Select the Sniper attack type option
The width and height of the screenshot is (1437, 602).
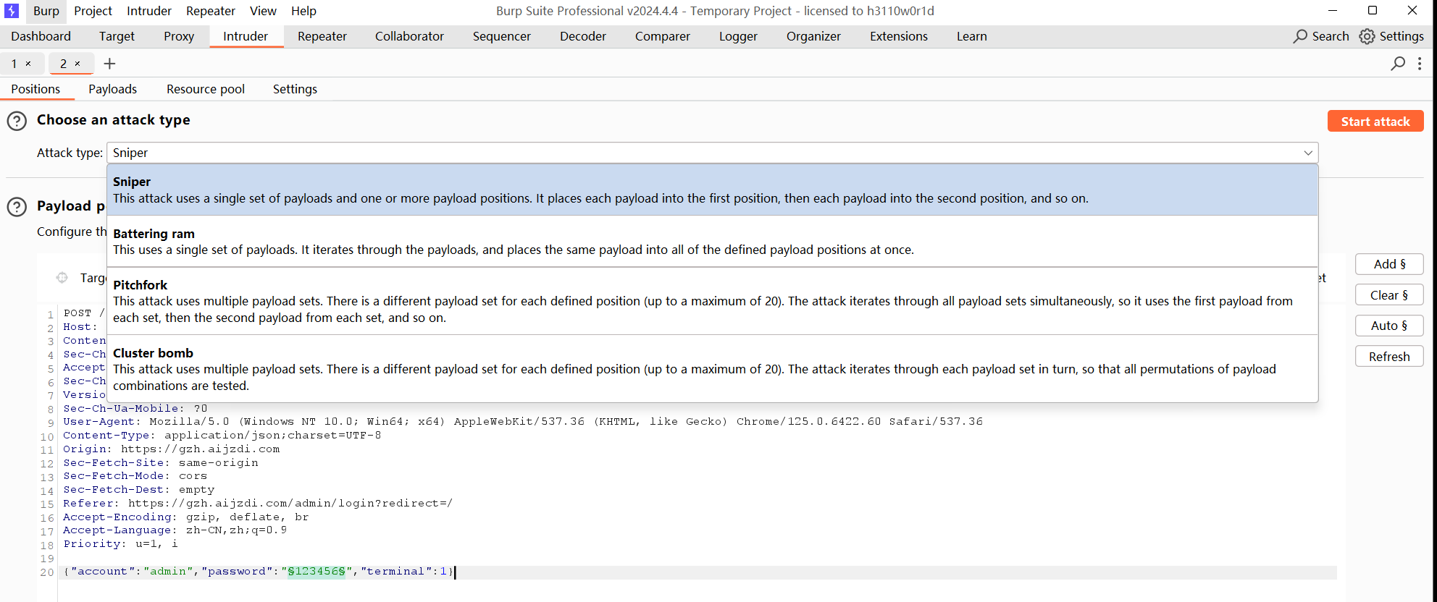[x=712, y=190]
